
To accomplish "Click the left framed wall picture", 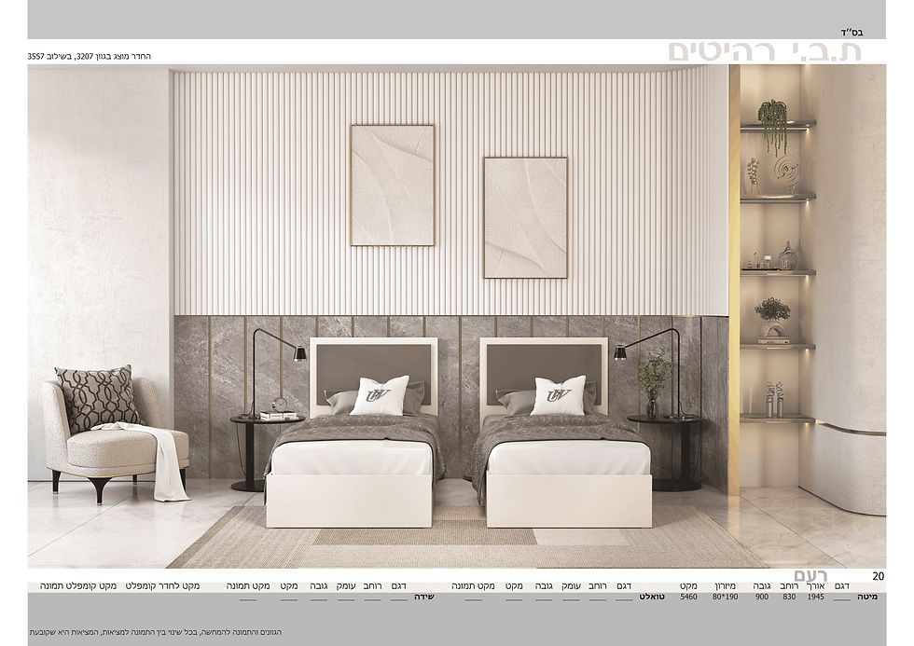I will click(x=393, y=185).
